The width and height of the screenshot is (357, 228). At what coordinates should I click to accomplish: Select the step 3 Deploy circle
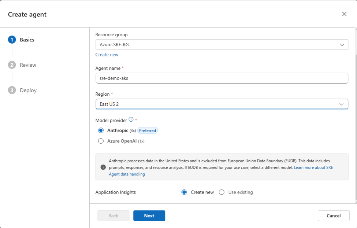click(12, 90)
